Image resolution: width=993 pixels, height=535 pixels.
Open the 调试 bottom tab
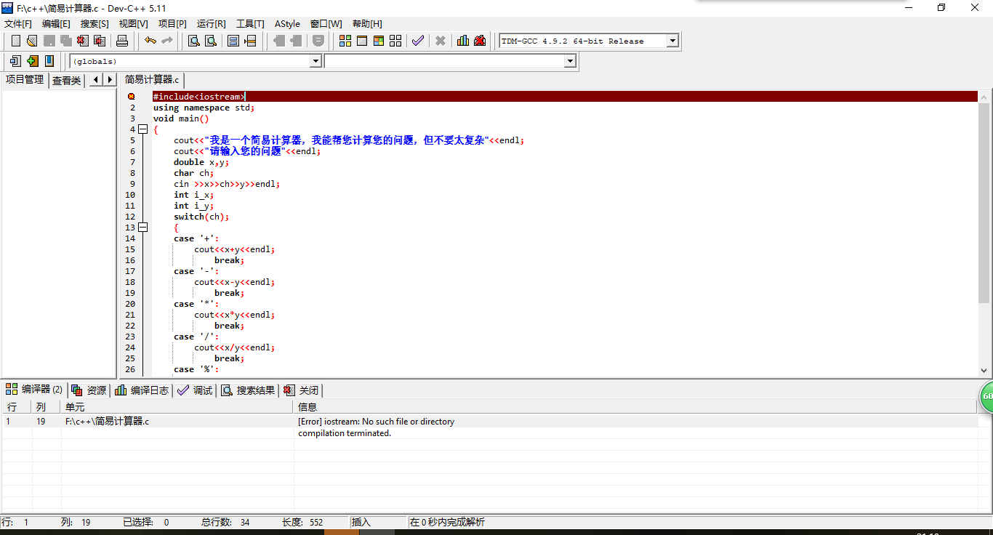(x=195, y=390)
